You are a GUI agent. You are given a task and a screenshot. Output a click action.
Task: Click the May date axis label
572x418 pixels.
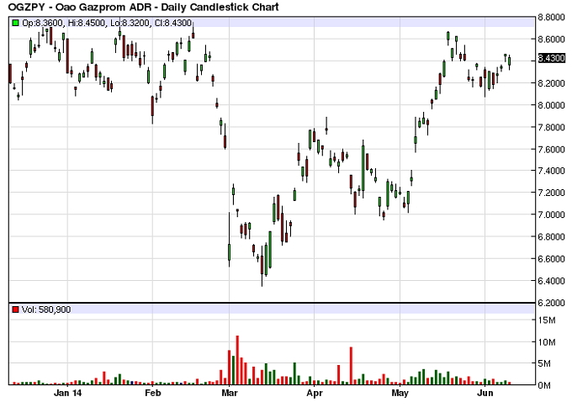click(x=400, y=394)
